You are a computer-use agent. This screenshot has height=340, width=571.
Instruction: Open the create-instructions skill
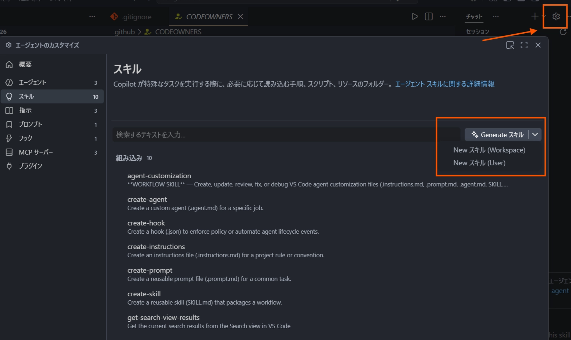coord(318,251)
